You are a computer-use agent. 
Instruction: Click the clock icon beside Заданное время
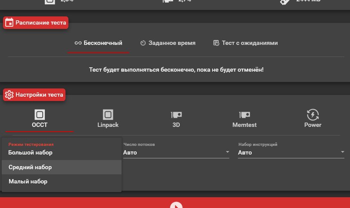(x=143, y=43)
